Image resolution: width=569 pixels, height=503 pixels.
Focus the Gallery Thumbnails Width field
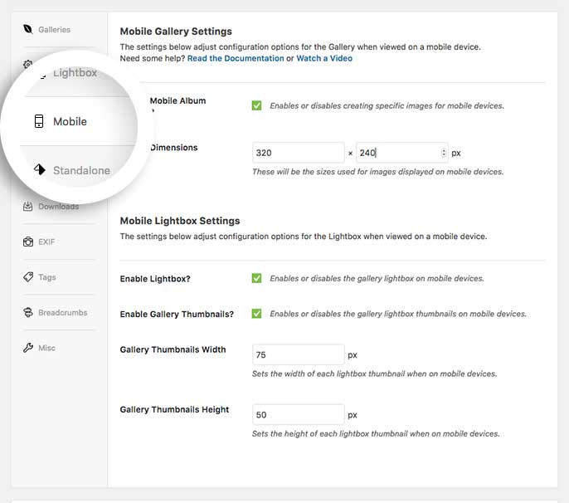click(299, 354)
